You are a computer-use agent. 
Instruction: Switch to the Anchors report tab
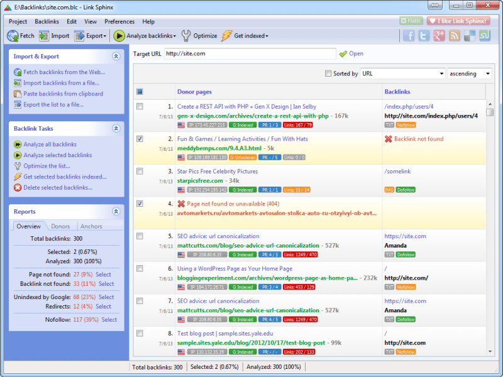(91, 226)
